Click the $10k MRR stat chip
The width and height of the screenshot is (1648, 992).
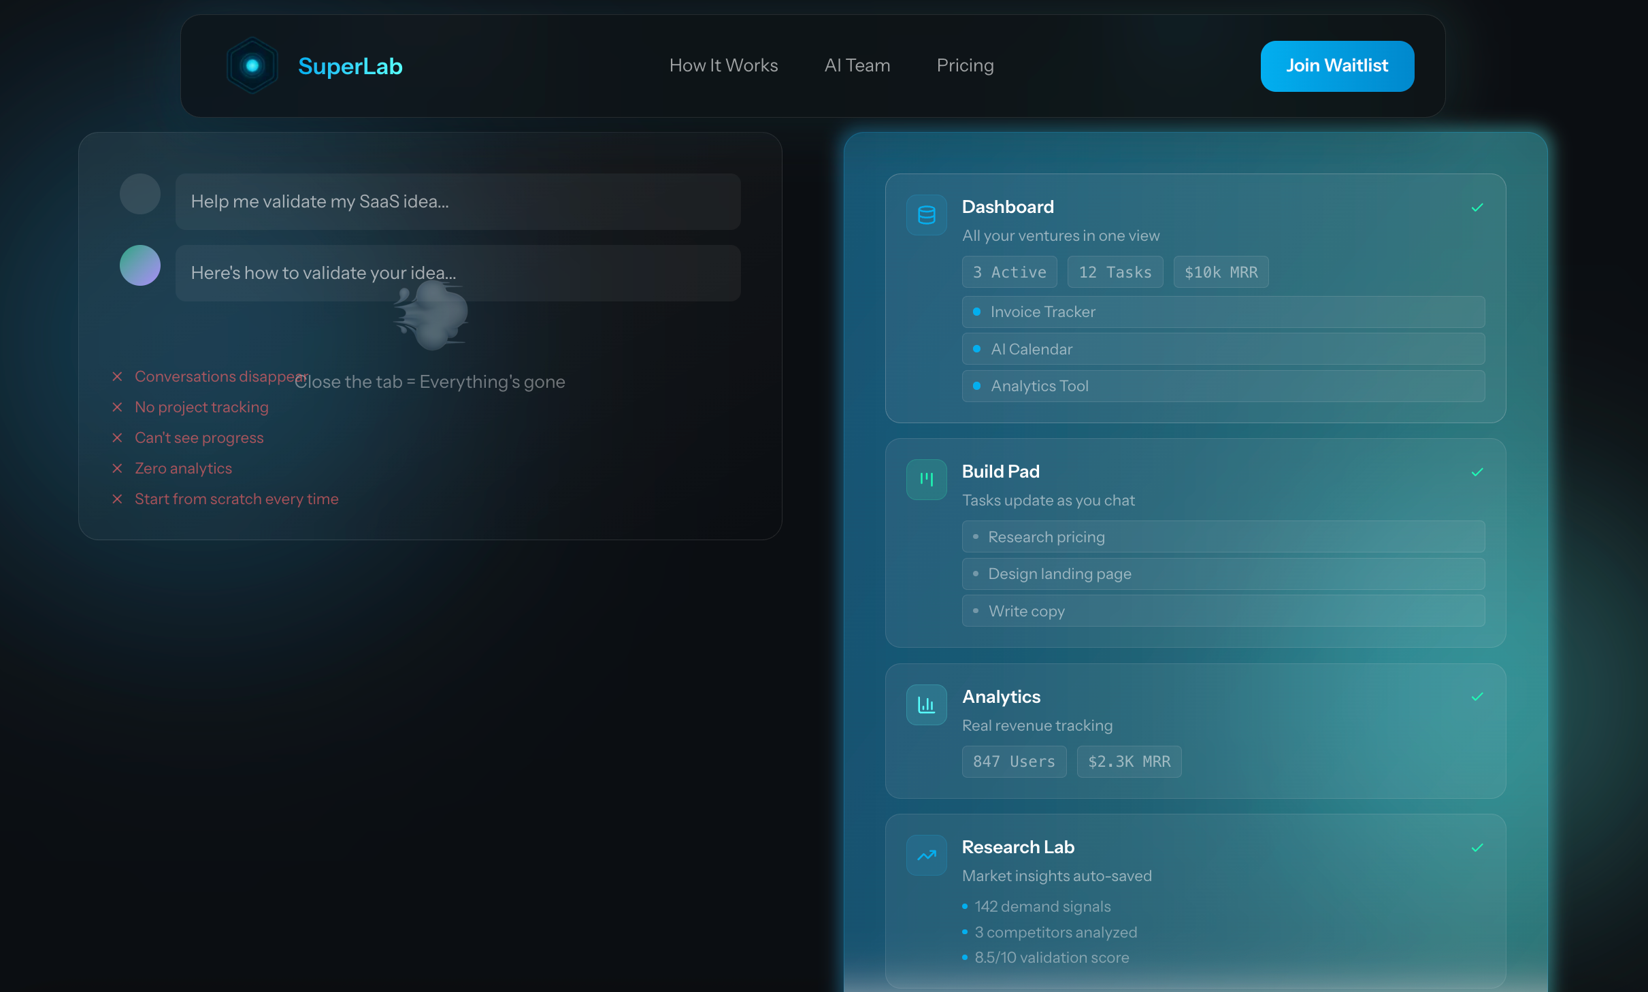1220,272
